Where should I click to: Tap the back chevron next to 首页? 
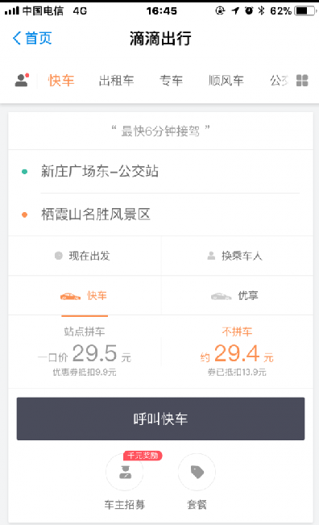pyautogui.click(x=17, y=38)
